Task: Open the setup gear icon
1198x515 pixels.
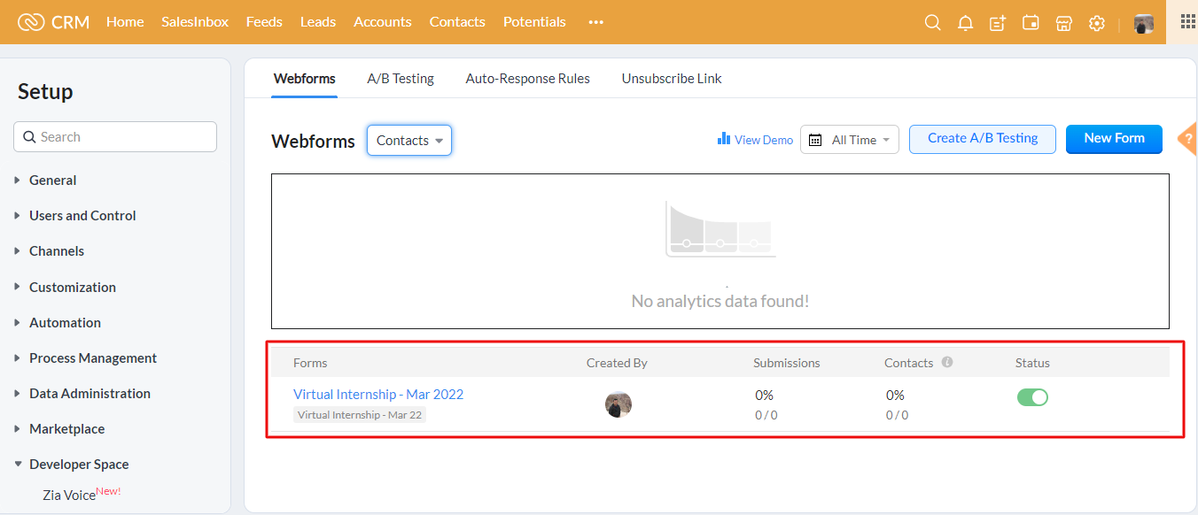Action: click(x=1097, y=23)
